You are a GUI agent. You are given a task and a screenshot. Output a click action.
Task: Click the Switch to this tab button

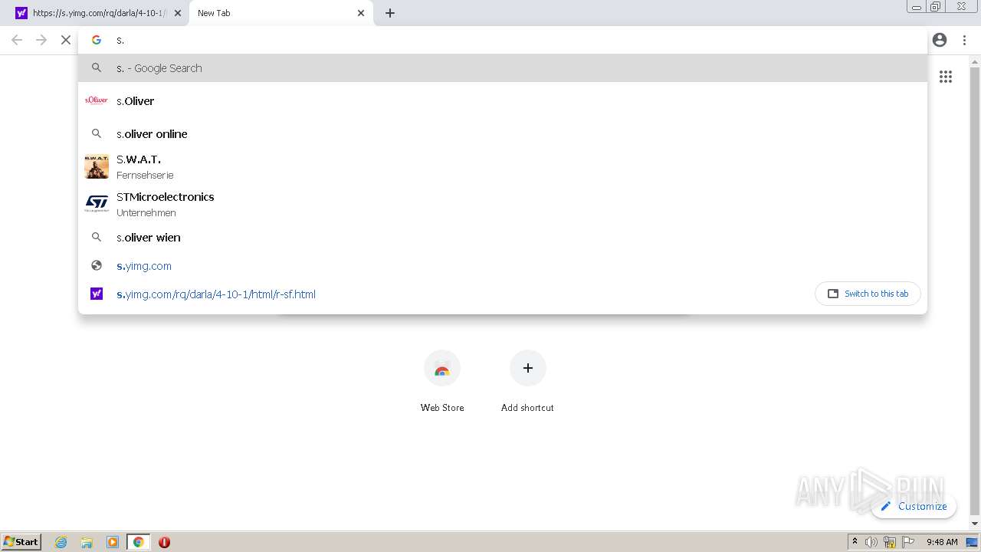[x=868, y=294]
